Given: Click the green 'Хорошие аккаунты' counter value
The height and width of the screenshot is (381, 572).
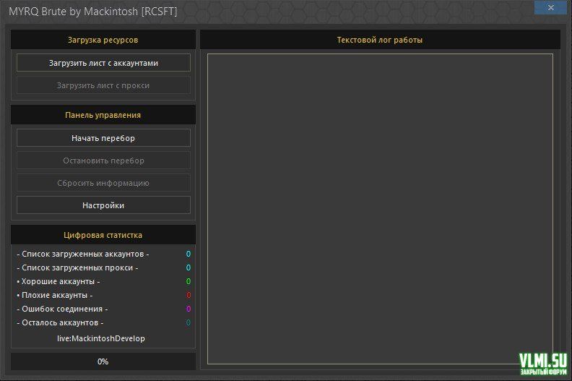Looking at the screenshot, I should pyautogui.click(x=188, y=281).
